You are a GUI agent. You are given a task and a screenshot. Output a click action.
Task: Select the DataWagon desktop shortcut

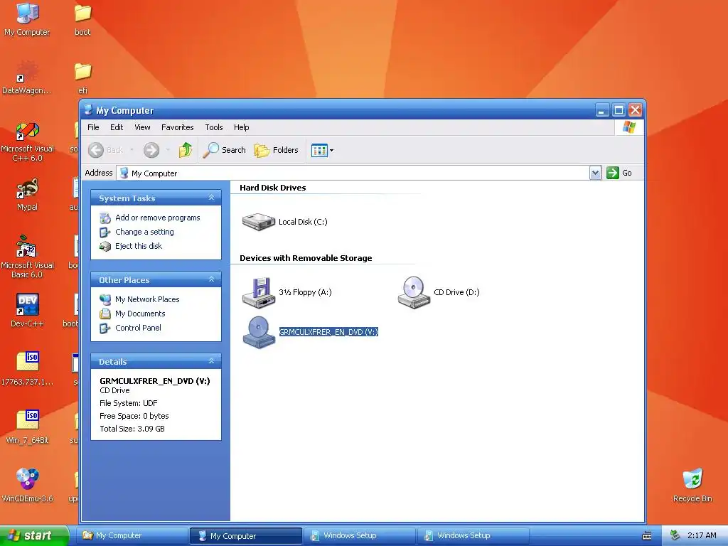(27, 77)
